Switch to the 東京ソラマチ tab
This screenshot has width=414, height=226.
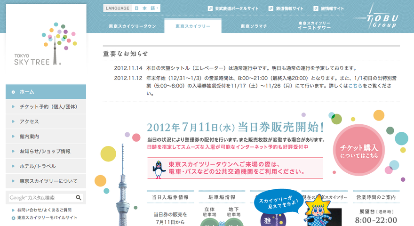click(254, 26)
